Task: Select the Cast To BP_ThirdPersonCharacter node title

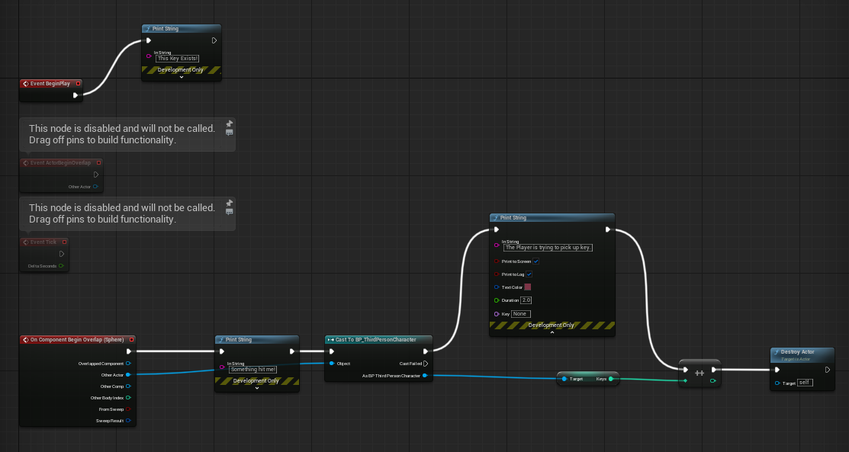Action: [378, 340]
